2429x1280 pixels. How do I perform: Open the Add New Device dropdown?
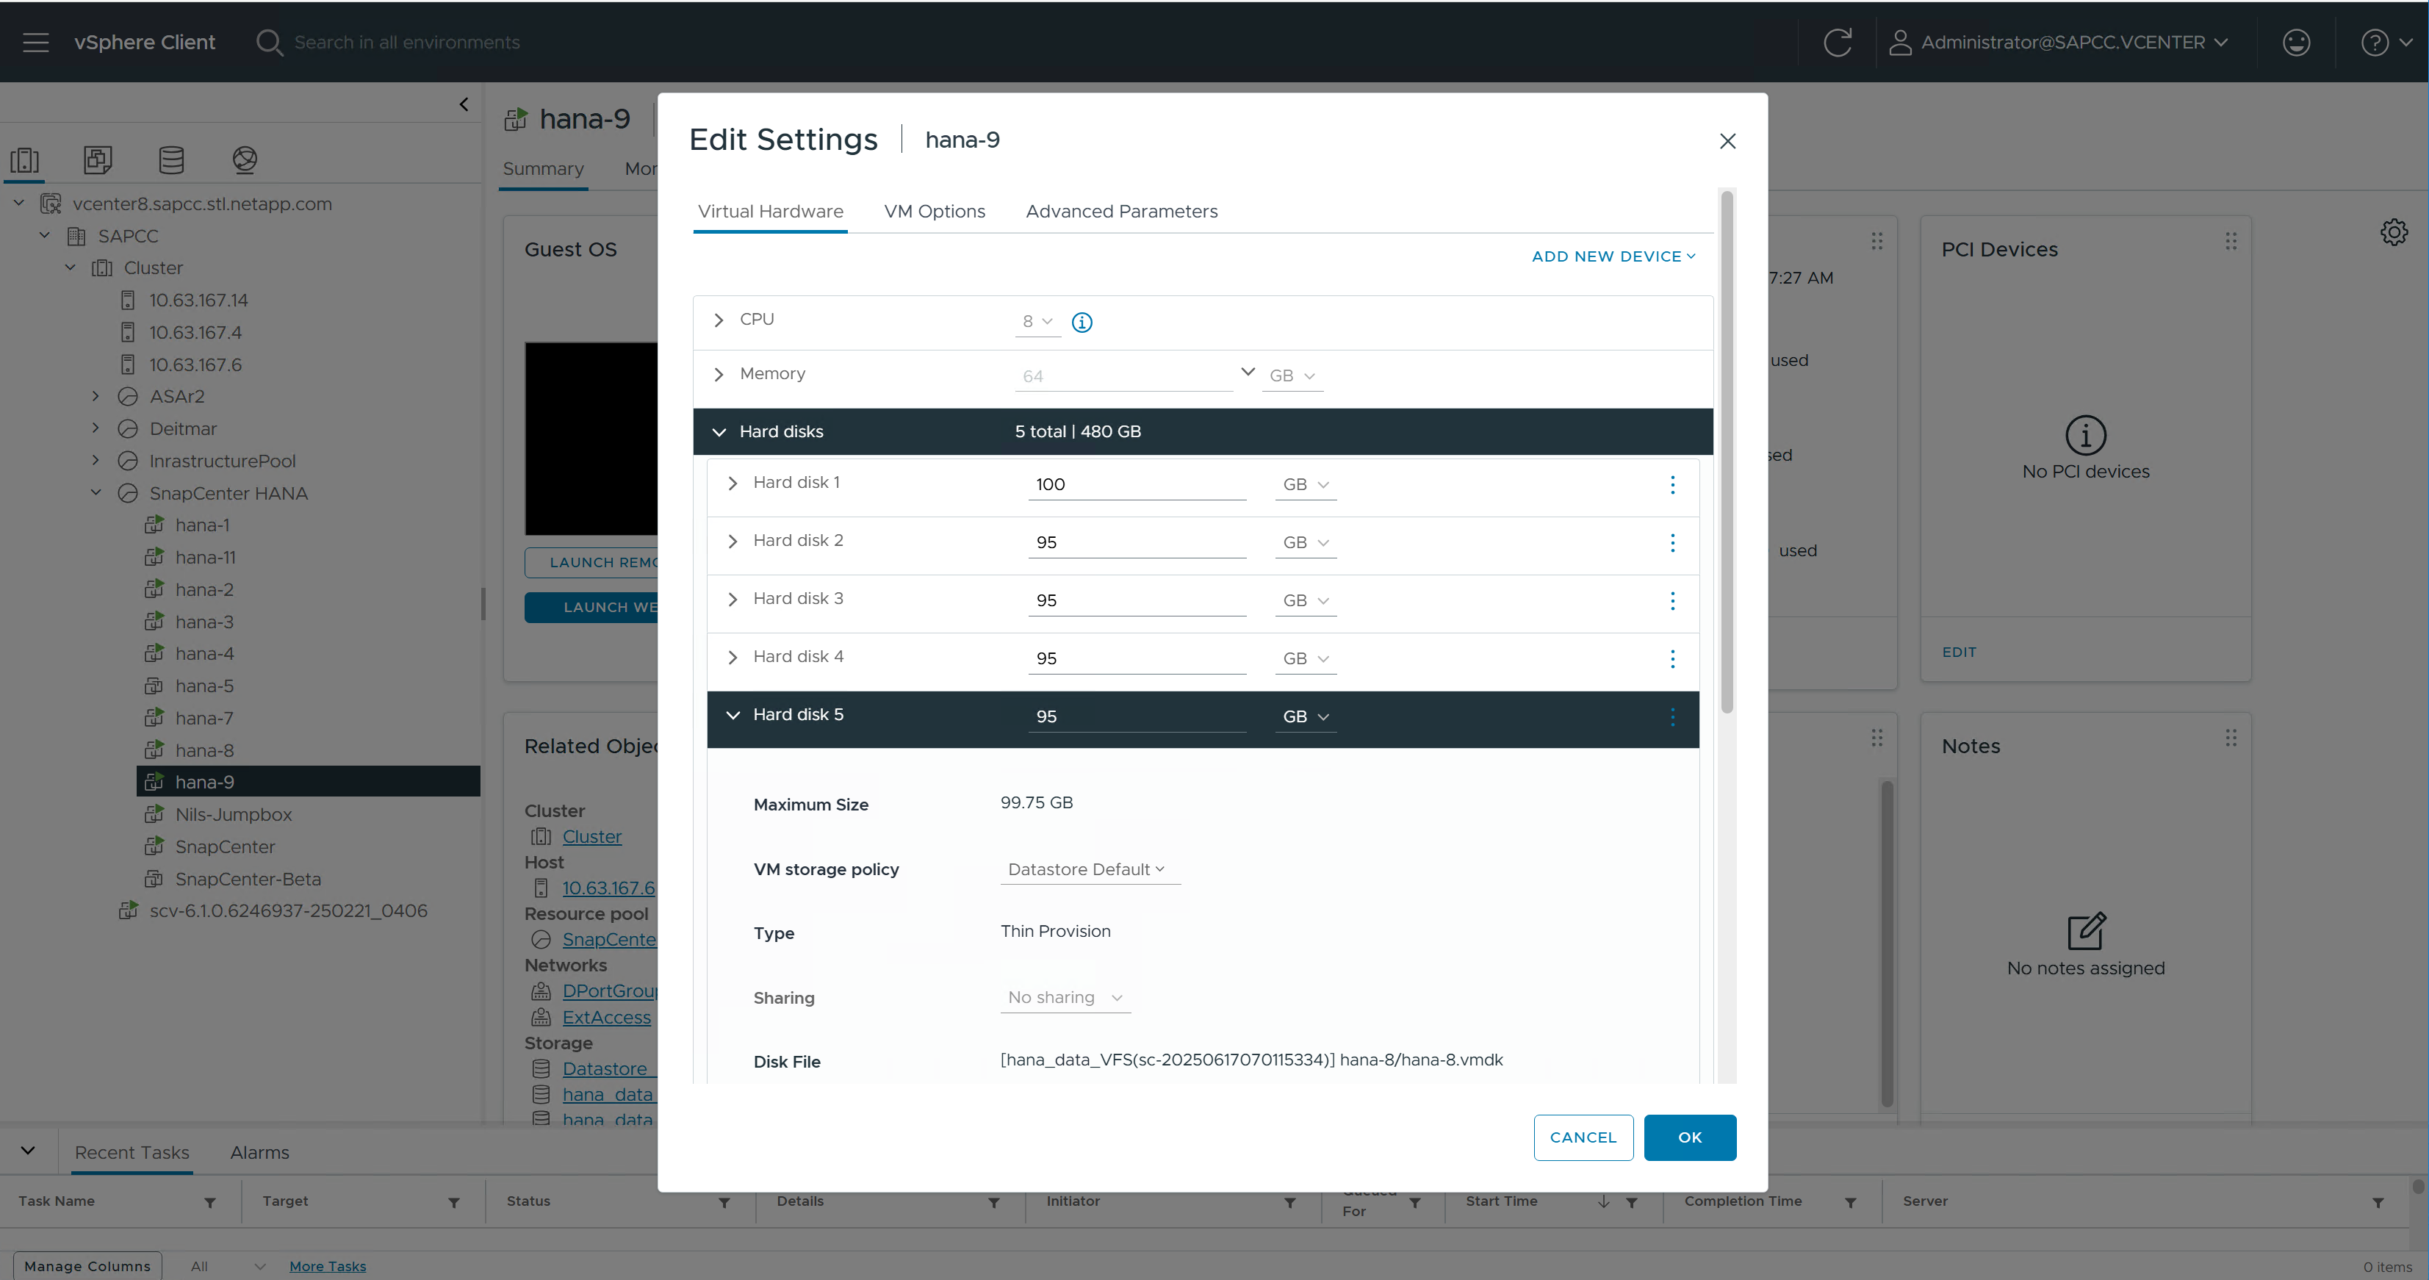1613,256
